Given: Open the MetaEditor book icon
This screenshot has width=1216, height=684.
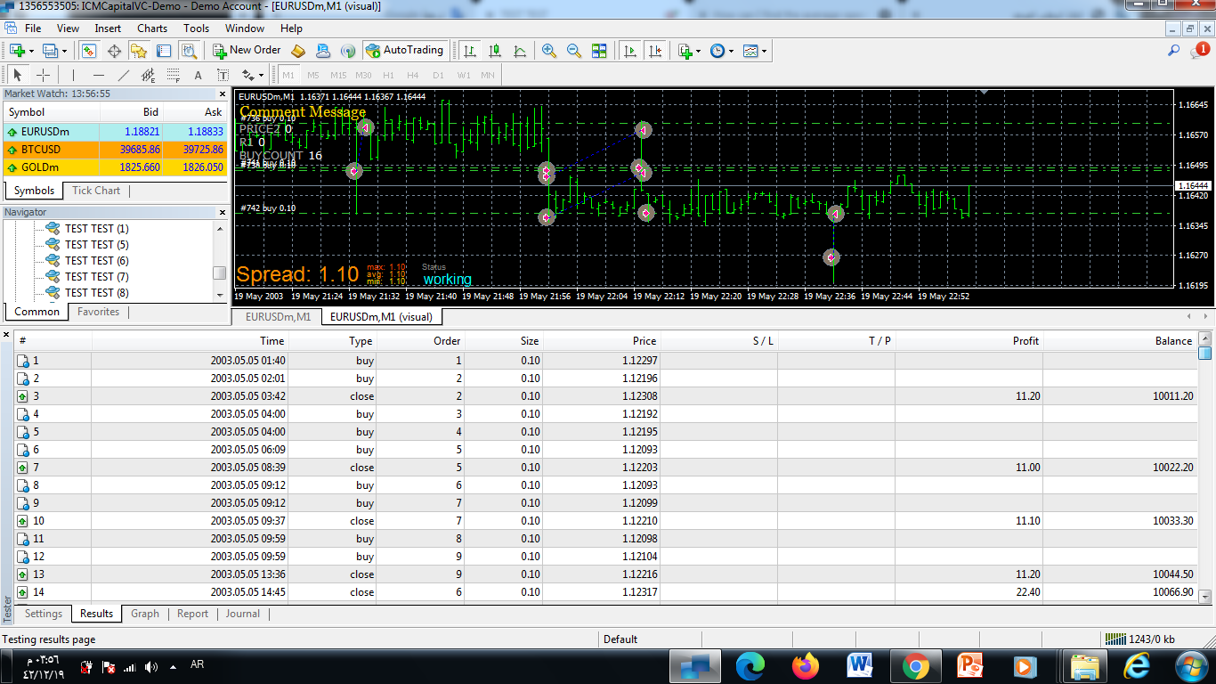Looking at the screenshot, I should (298, 51).
